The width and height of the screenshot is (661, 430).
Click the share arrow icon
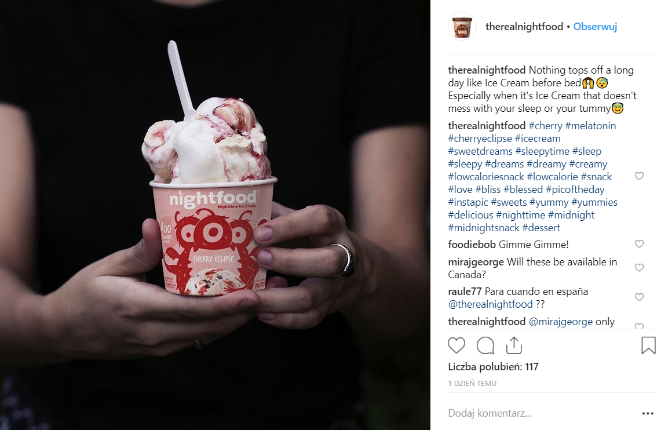pos(514,345)
